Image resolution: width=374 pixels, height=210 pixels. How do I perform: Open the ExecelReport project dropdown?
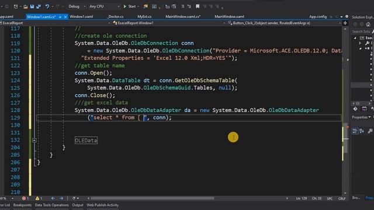point(56,23)
